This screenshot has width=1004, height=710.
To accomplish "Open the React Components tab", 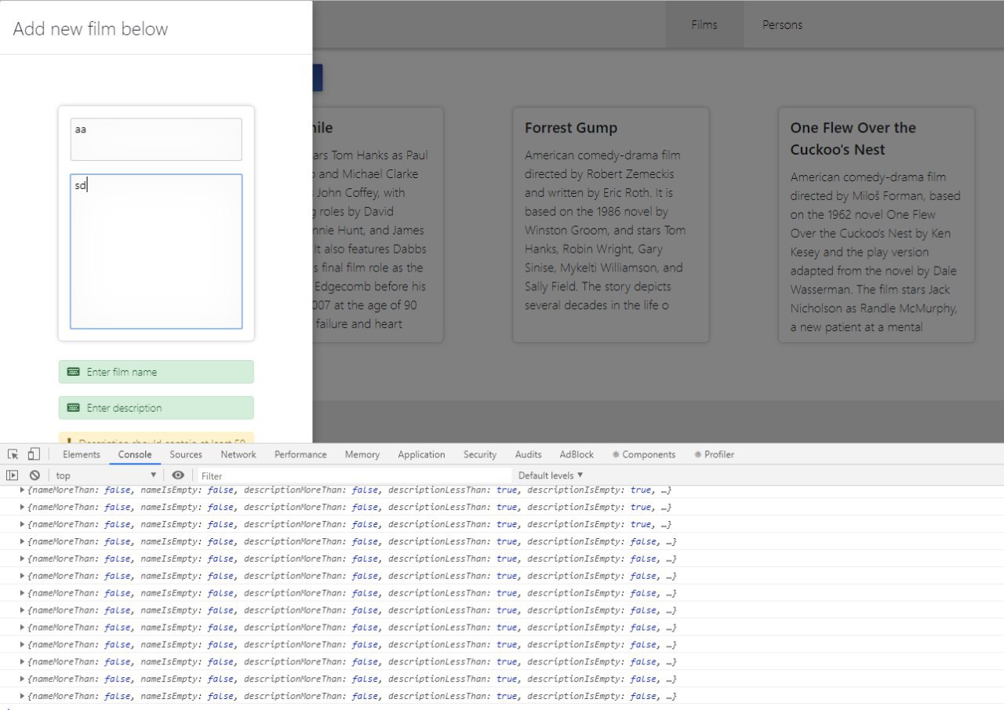I will point(644,454).
